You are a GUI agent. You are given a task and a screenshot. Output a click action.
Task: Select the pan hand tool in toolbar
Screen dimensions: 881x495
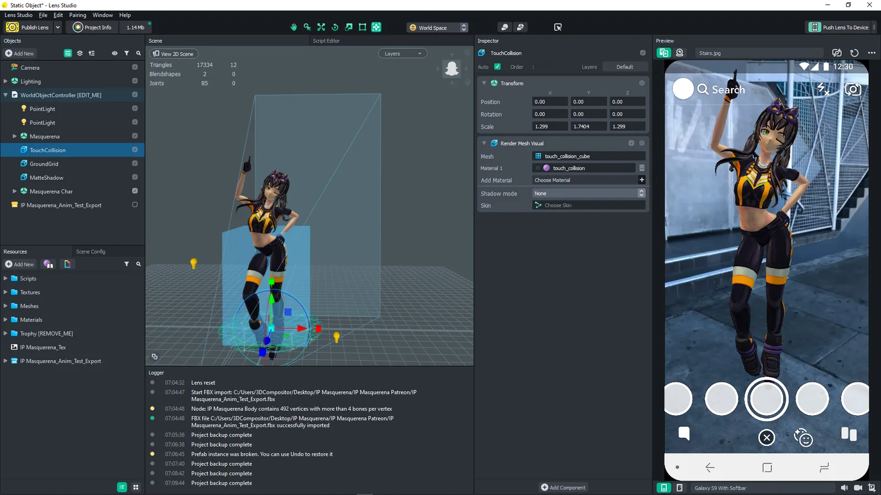293,27
